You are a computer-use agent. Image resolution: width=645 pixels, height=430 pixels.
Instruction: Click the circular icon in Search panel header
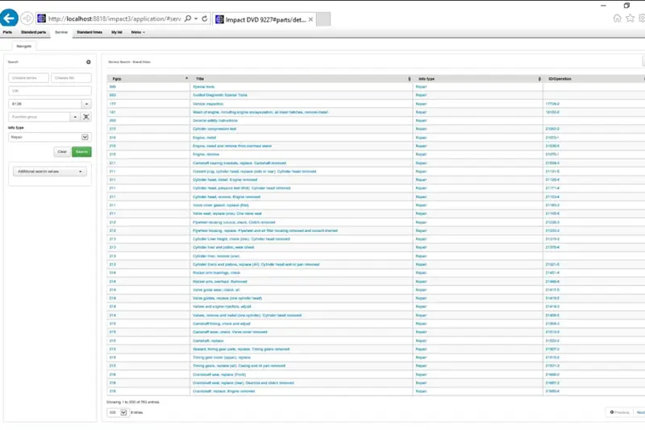tap(89, 61)
